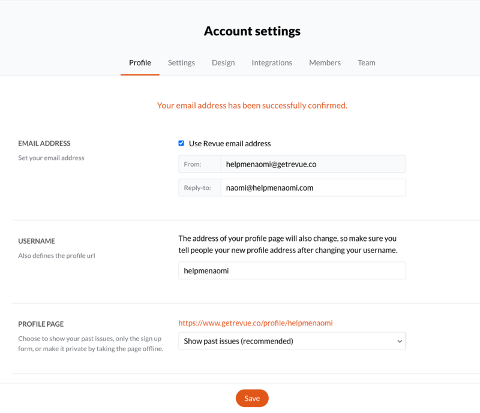The height and width of the screenshot is (413, 480).
Task: Open the Integrations tab
Action: (x=272, y=63)
